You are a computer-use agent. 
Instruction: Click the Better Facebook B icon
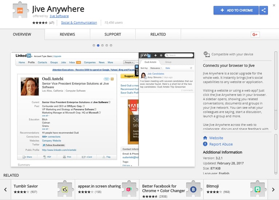click(194, 189)
